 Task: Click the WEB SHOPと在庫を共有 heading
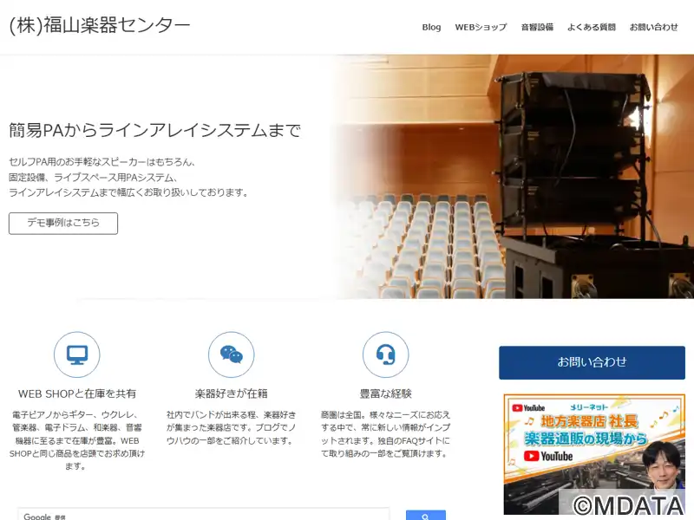coord(77,393)
